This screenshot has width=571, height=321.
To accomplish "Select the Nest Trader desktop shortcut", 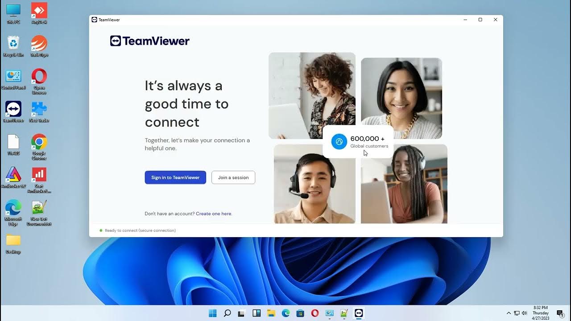I will (39, 112).
